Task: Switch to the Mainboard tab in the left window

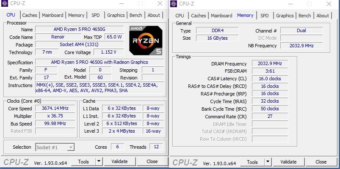Action: click(53, 15)
